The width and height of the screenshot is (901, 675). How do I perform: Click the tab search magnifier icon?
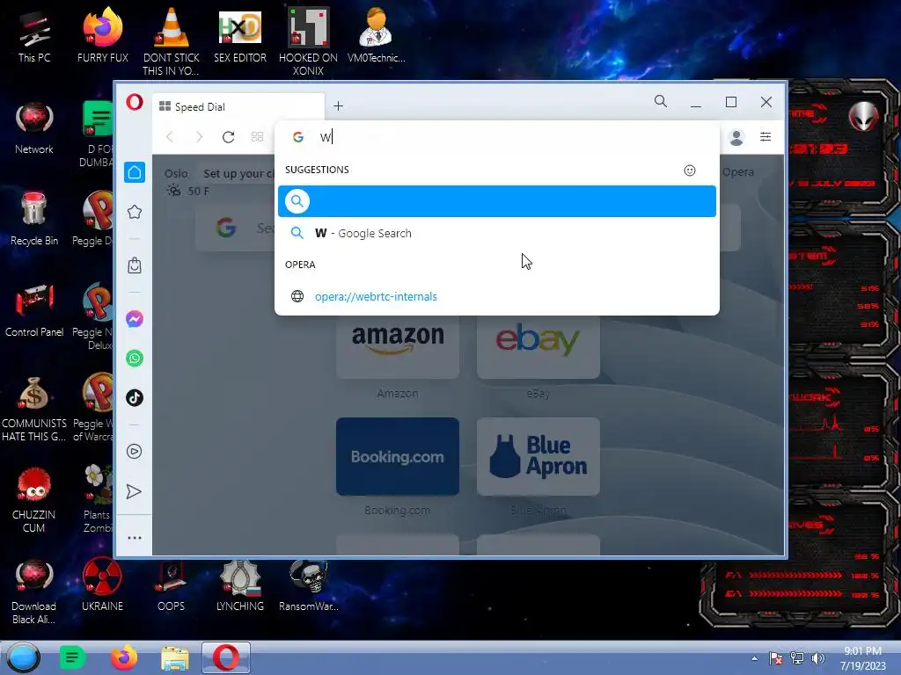pyautogui.click(x=661, y=102)
